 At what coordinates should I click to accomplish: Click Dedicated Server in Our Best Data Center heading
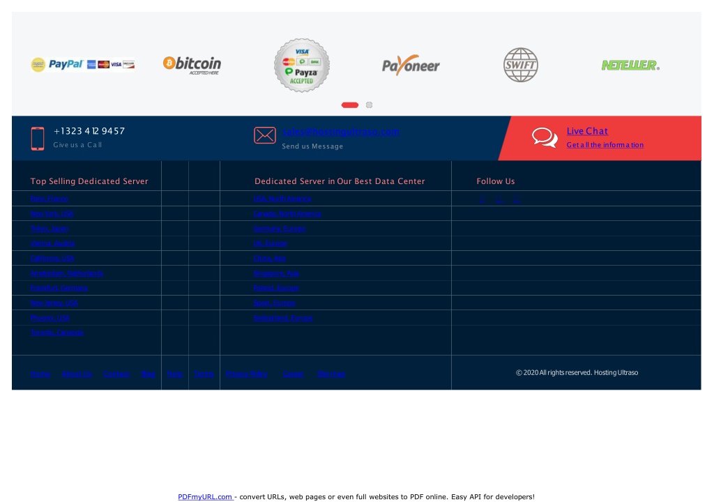(340, 181)
